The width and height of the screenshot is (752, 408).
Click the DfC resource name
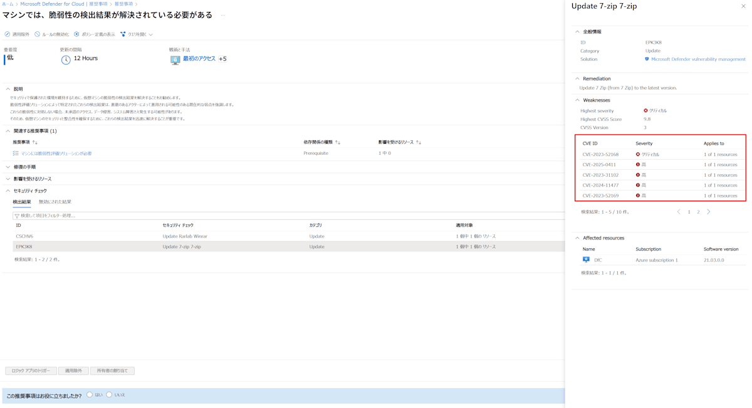598,260
